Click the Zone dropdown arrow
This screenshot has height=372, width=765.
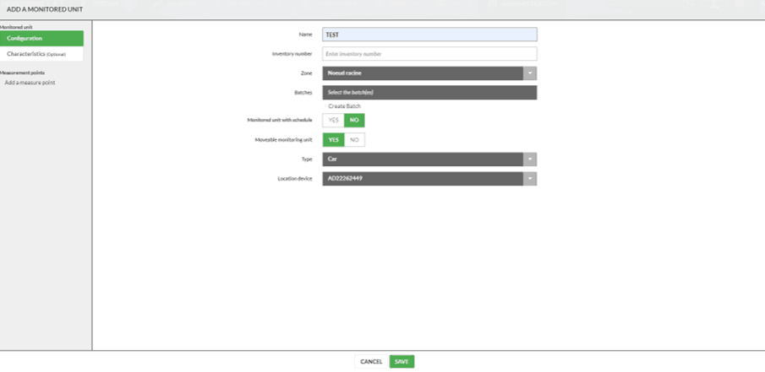click(x=530, y=73)
